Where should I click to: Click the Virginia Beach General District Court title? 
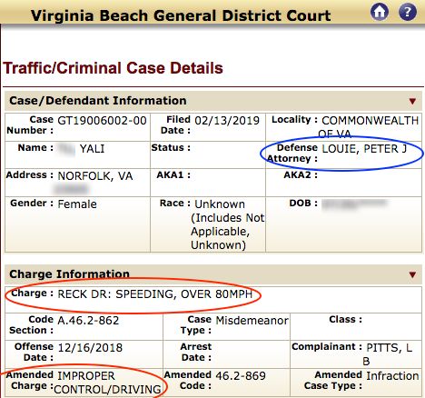pos(181,15)
